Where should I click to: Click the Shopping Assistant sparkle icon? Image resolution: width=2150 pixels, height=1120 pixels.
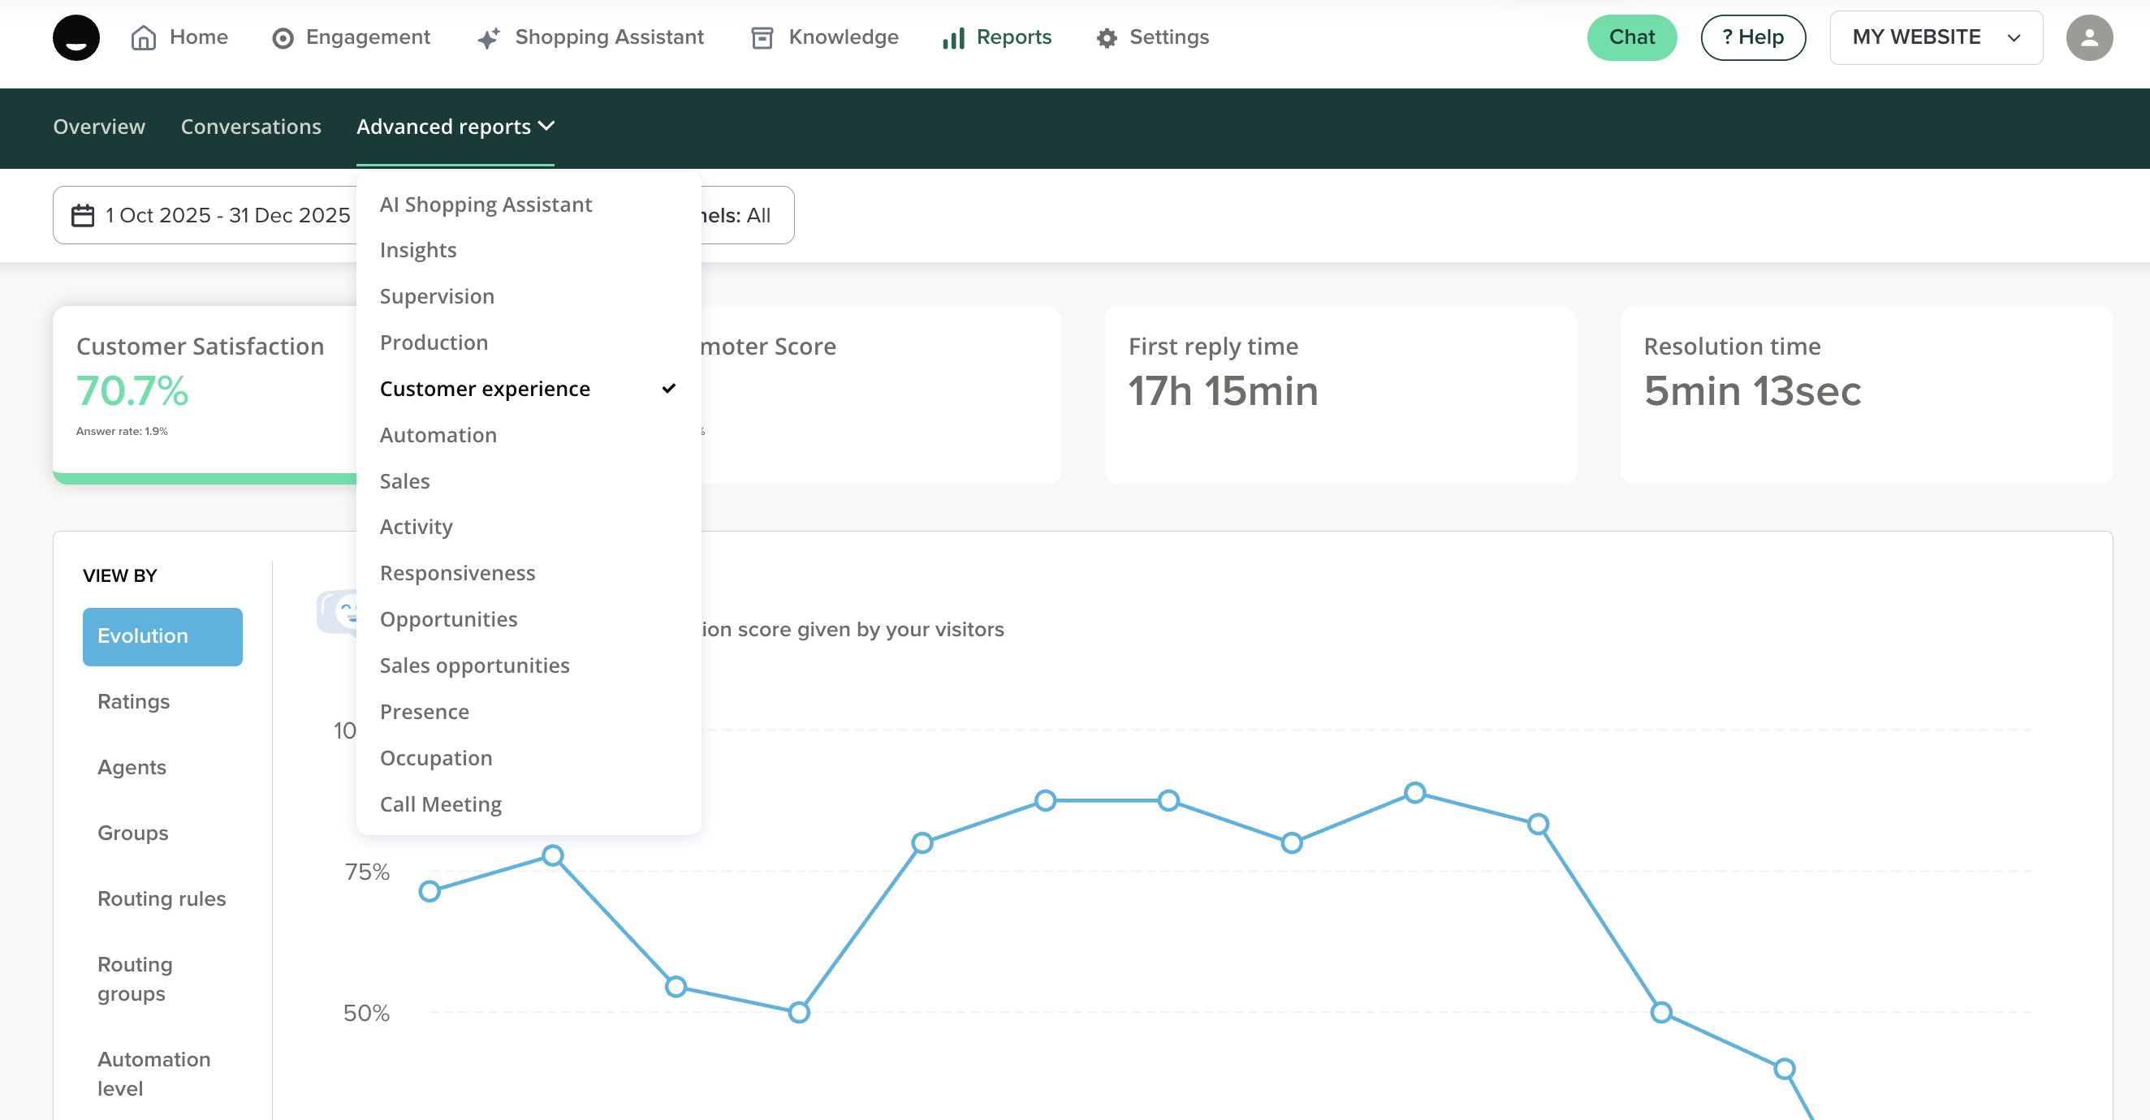[x=488, y=38]
